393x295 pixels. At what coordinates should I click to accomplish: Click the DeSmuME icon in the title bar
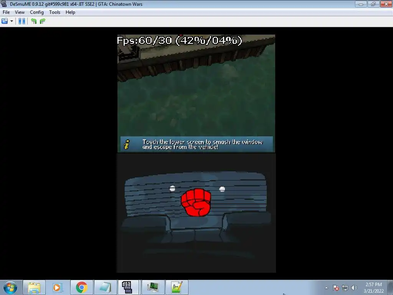[x=4, y=4]
